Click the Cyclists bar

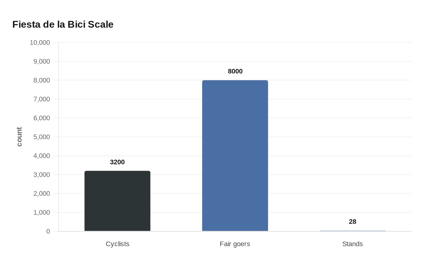coord(117,201)
